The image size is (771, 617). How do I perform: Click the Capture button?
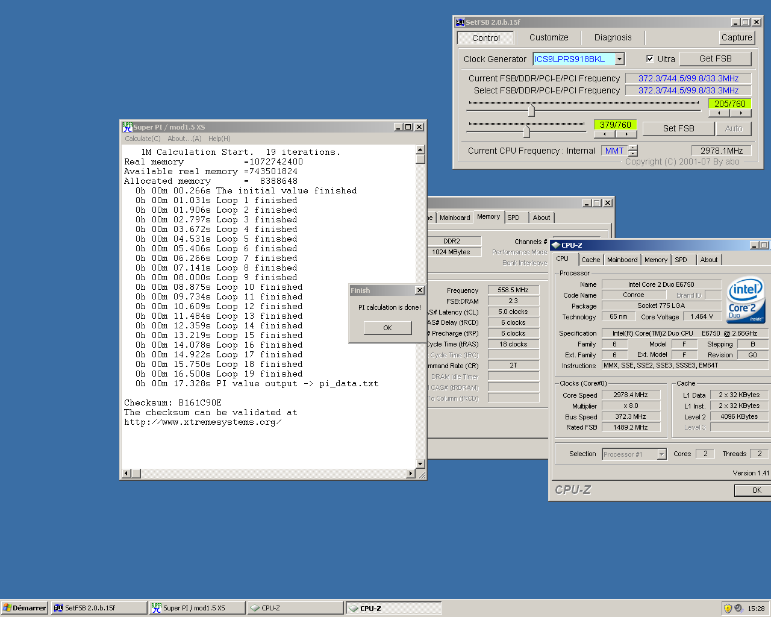coord(737,37)
